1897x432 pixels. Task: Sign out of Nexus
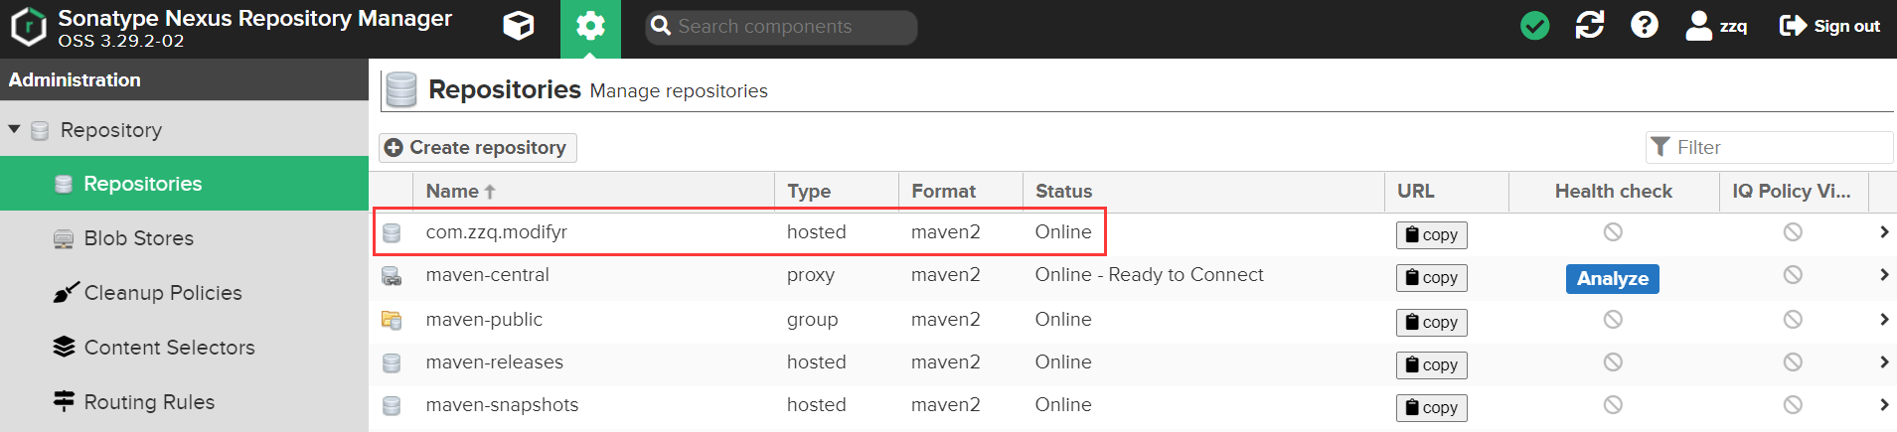[x=1829, y=26]
